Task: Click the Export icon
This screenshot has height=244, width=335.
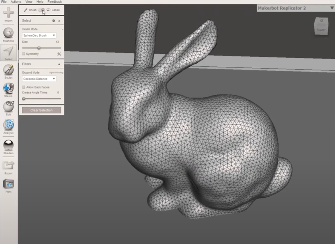Action: pos(8,165)
